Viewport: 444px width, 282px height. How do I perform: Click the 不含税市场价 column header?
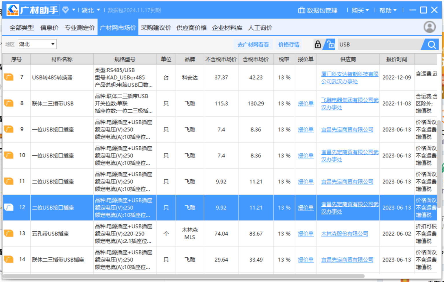point(221,59)
